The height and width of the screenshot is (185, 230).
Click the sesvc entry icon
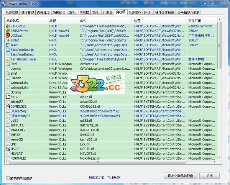click(x=8, y=45)
